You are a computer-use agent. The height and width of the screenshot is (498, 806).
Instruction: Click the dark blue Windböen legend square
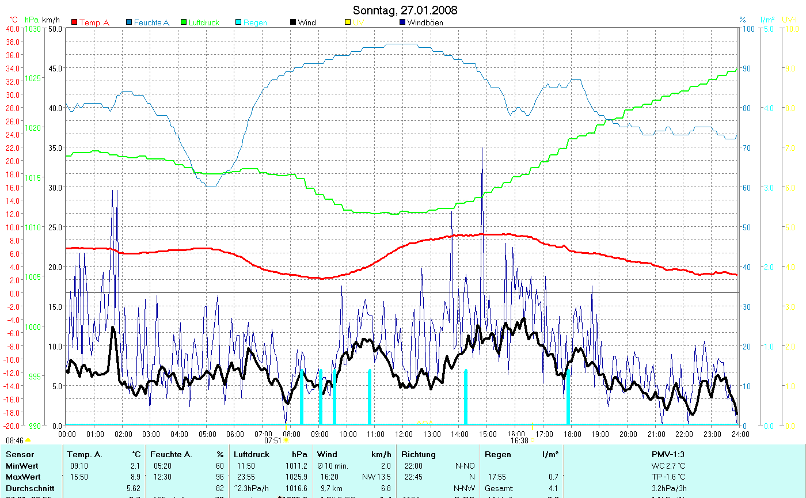402,22
